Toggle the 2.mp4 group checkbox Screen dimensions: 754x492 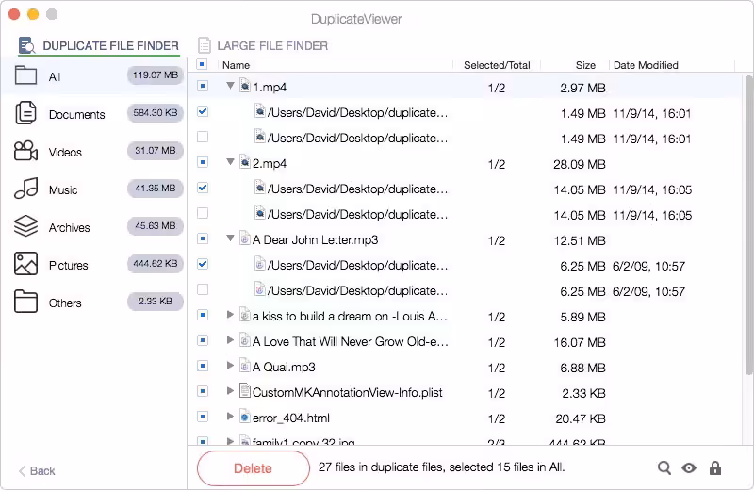[203, 162]
